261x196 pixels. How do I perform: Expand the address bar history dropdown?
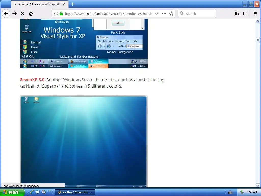[x=157, y=14]
